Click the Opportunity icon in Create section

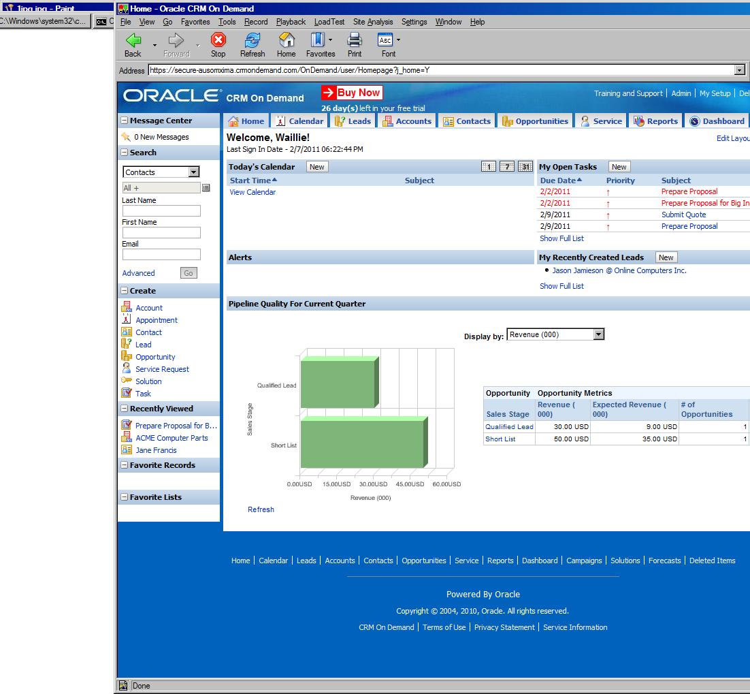127,356
